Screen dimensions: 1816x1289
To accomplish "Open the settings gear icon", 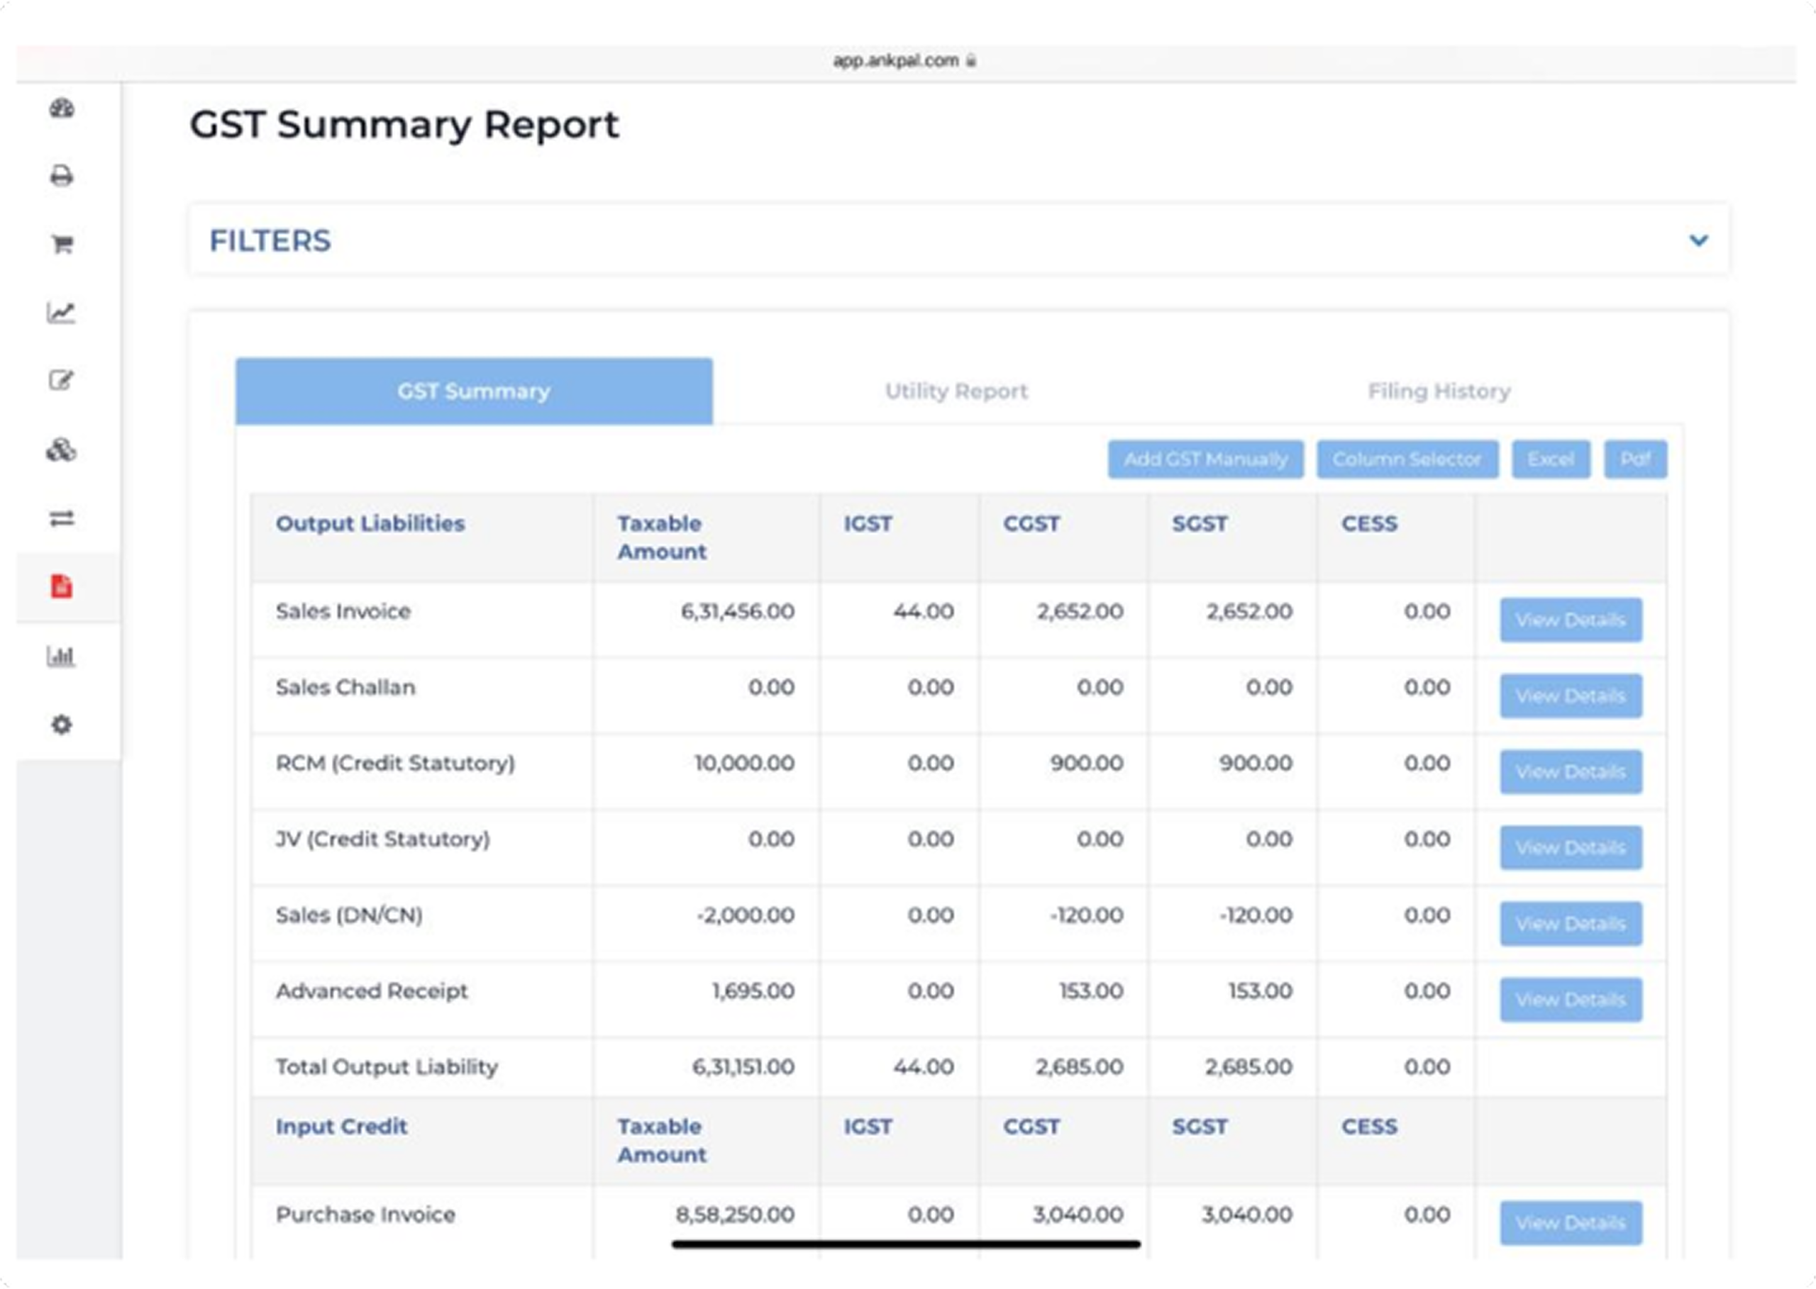I will coord(62,725).
